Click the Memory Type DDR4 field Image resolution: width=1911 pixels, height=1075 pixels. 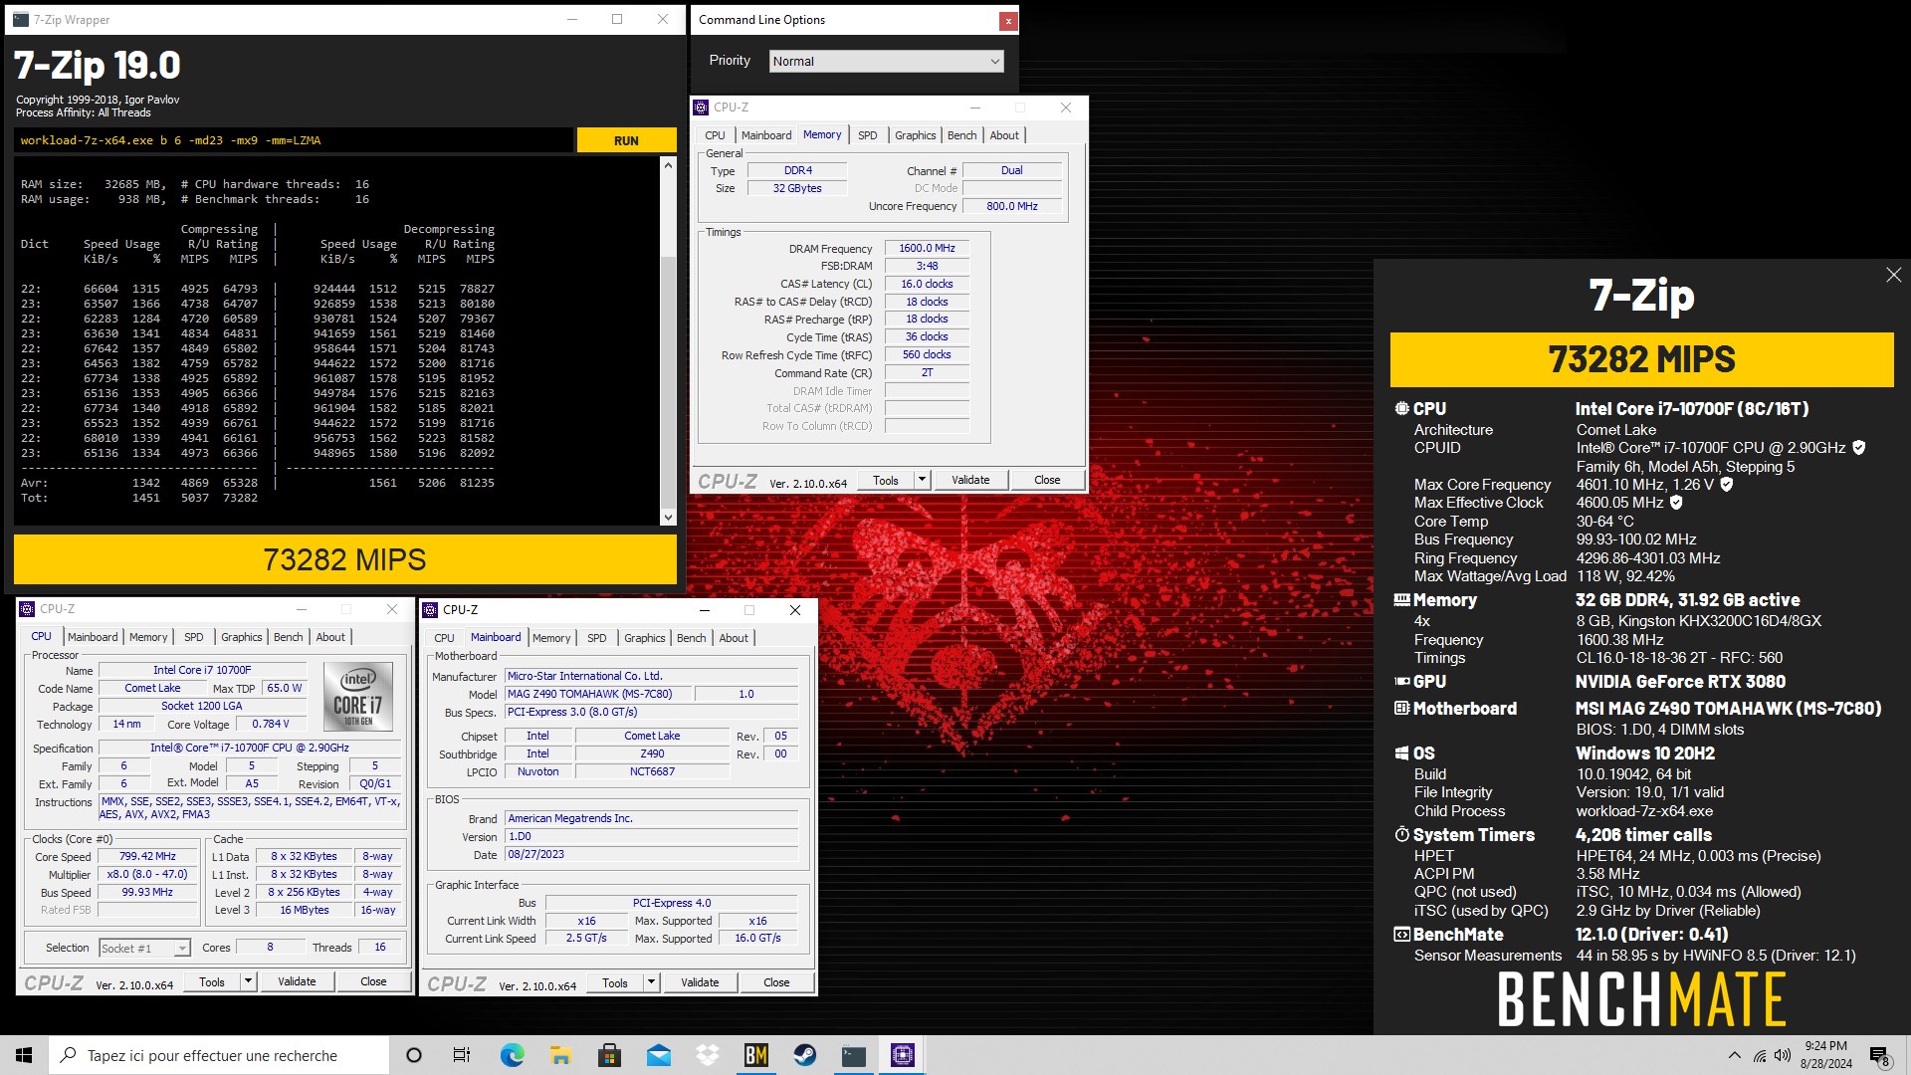point(797,170)
